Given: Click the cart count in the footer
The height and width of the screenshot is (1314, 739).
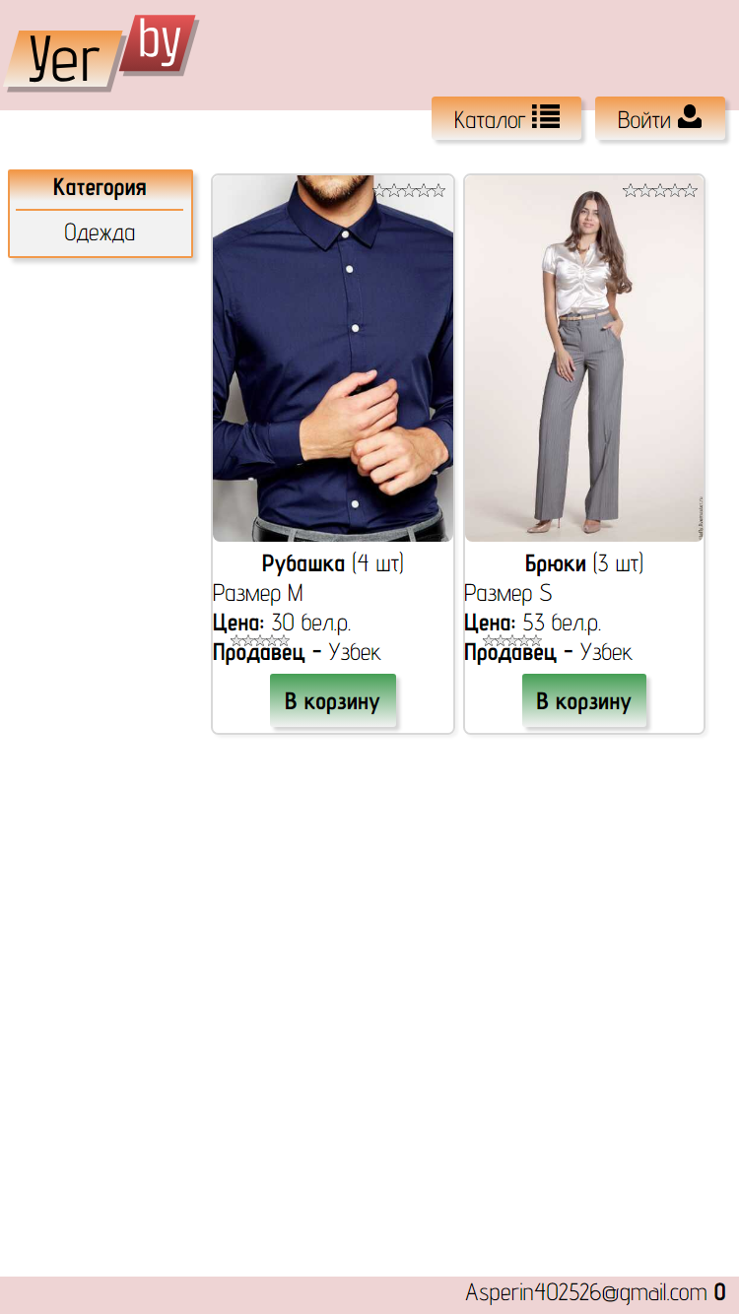Looking at the screenshot, I should pyautogui.click(x=720, y=1292).
